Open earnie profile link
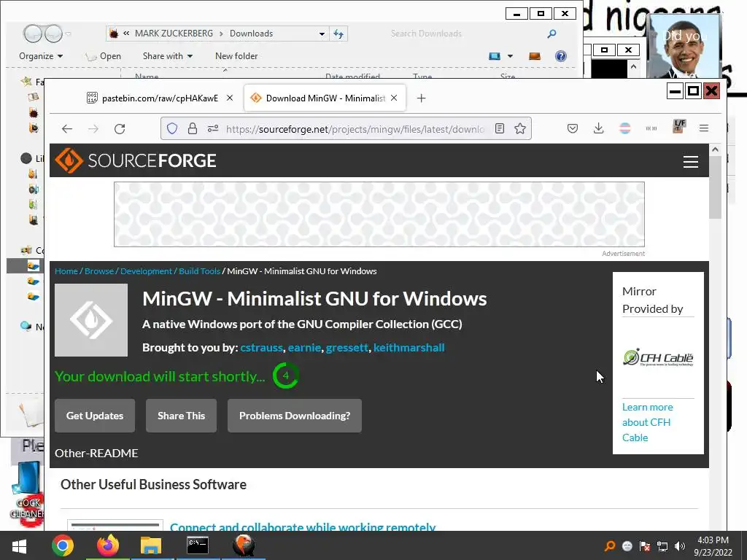The height and width of the screenshot is (560, 747). coord(304,348)
